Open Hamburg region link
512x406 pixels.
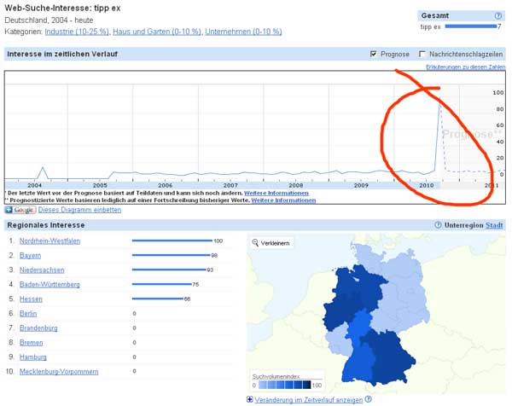click(33, 357)
